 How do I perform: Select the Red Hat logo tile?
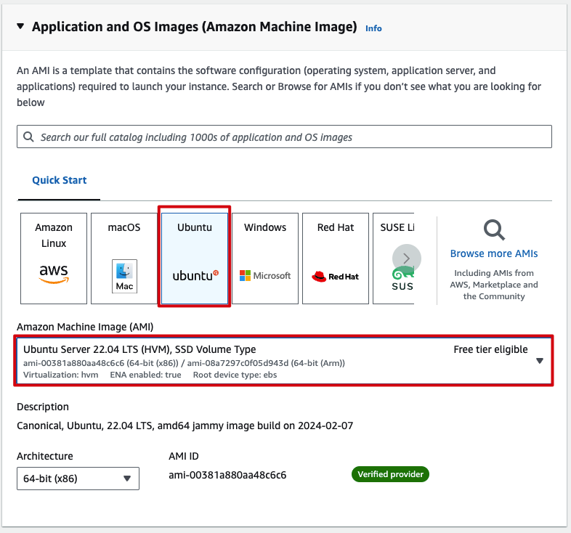coord(335,258)
